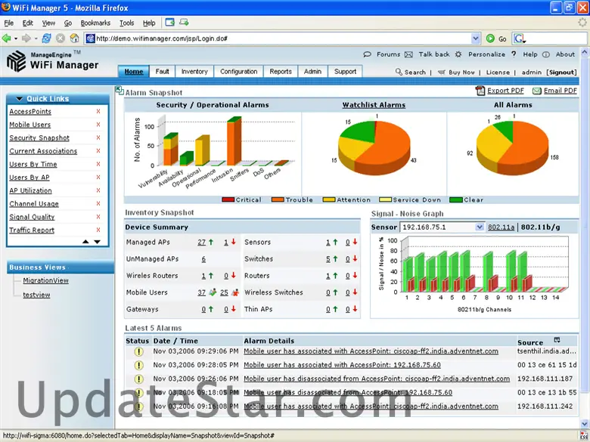Click the Email PDF envelope icon
This screenshot has height=442, width=590.
[x=536, y=91]
